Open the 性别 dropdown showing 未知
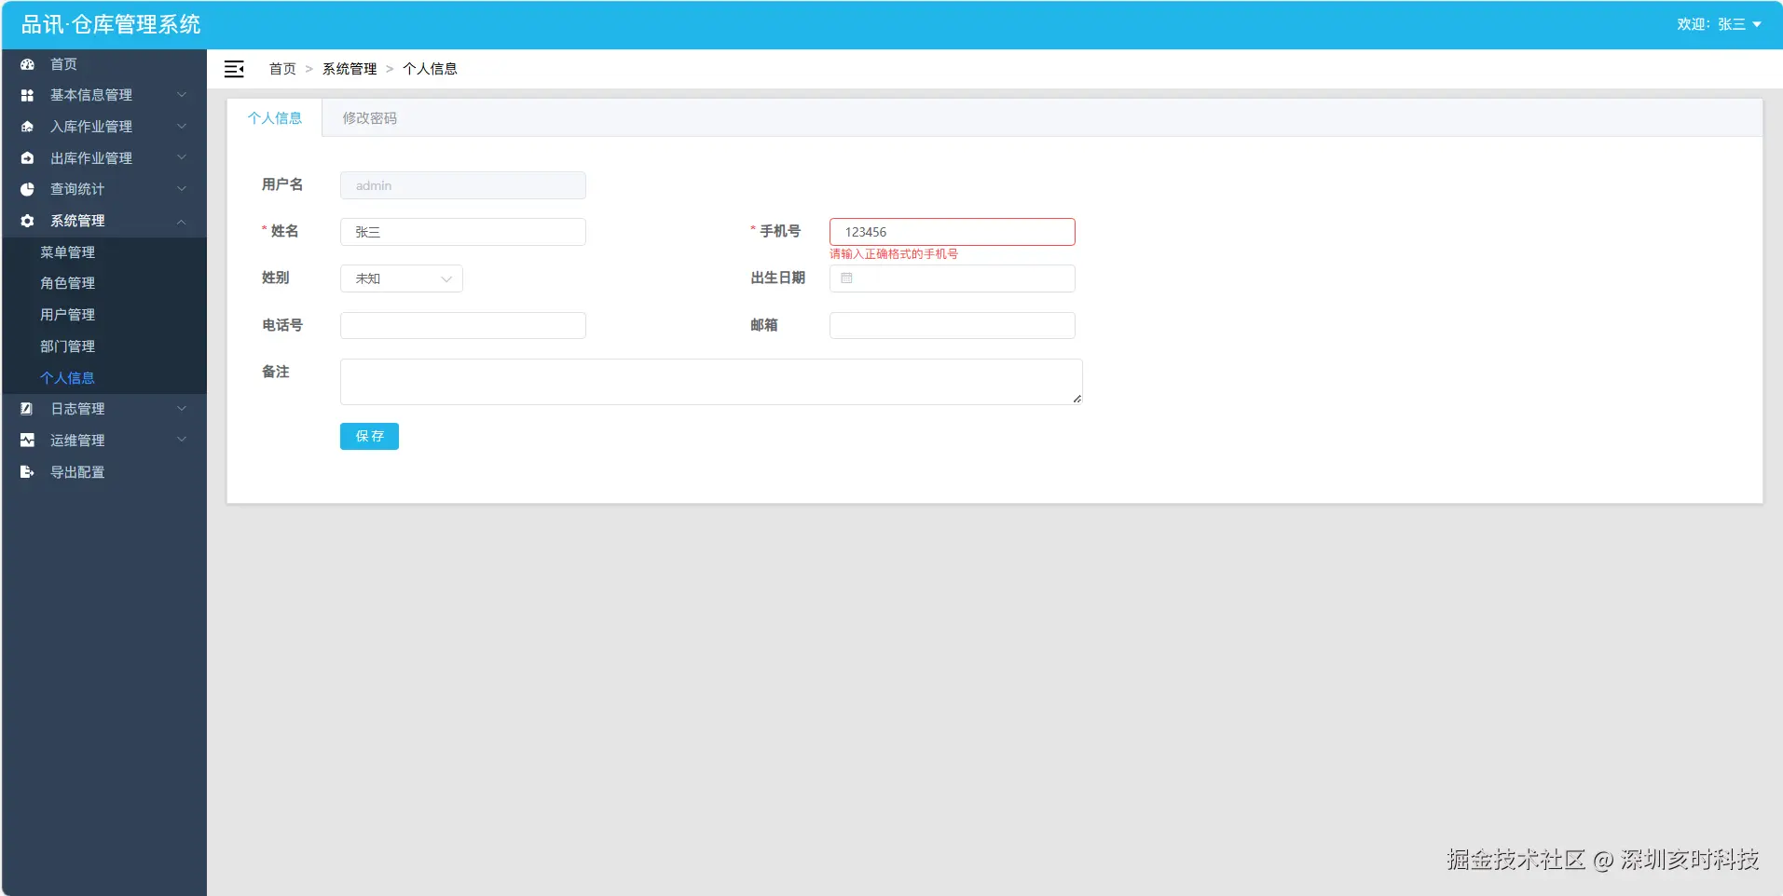The height and width of the screenshot is (896, 1783). coord(402,278)
